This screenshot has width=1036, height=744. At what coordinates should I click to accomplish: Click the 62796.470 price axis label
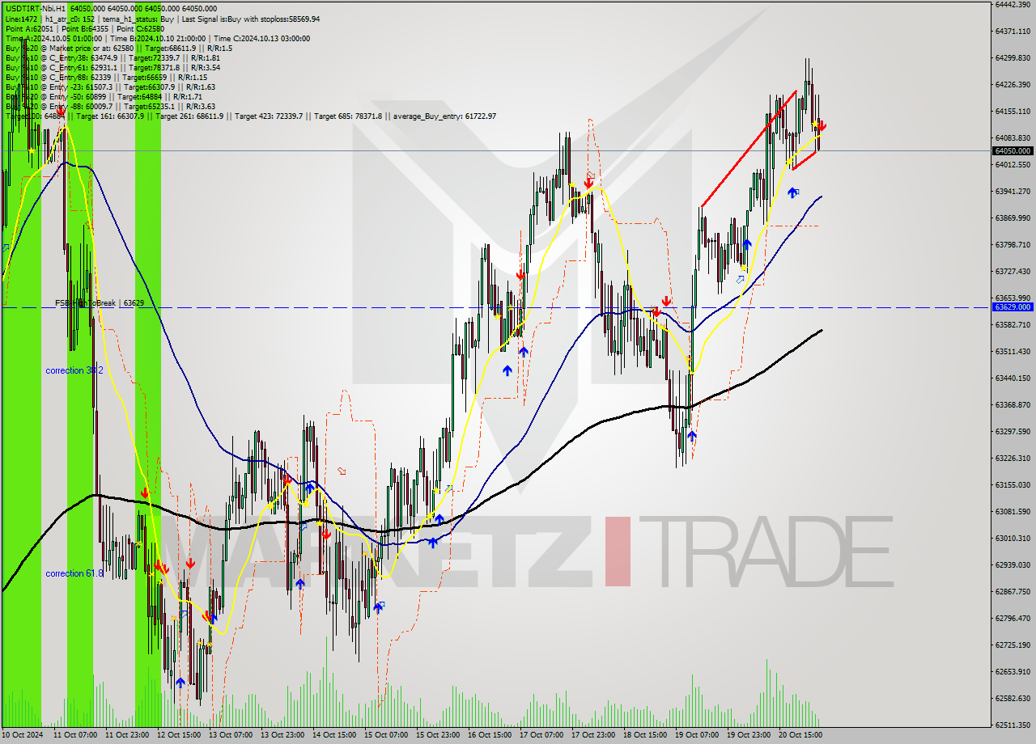(1013, 618)
